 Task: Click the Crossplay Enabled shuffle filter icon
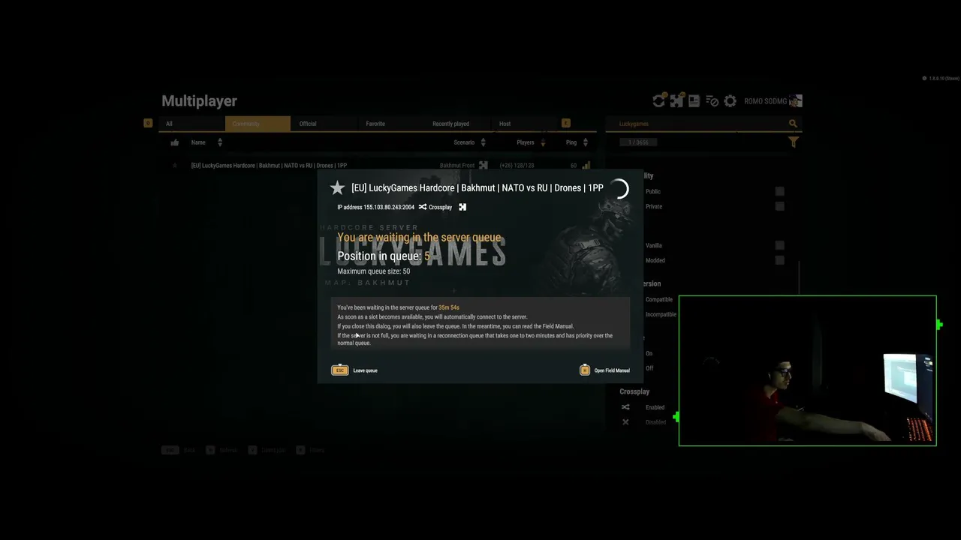[625, 407]
